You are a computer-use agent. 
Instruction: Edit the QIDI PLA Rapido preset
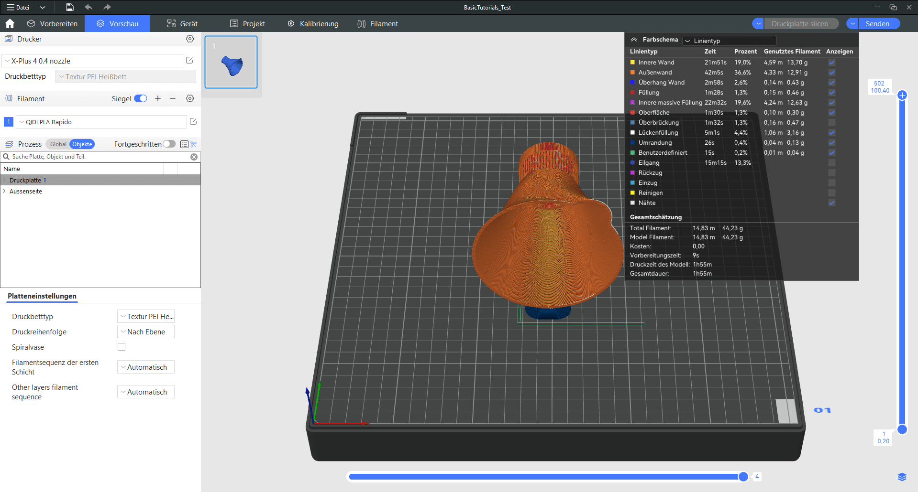pos(193,121)
